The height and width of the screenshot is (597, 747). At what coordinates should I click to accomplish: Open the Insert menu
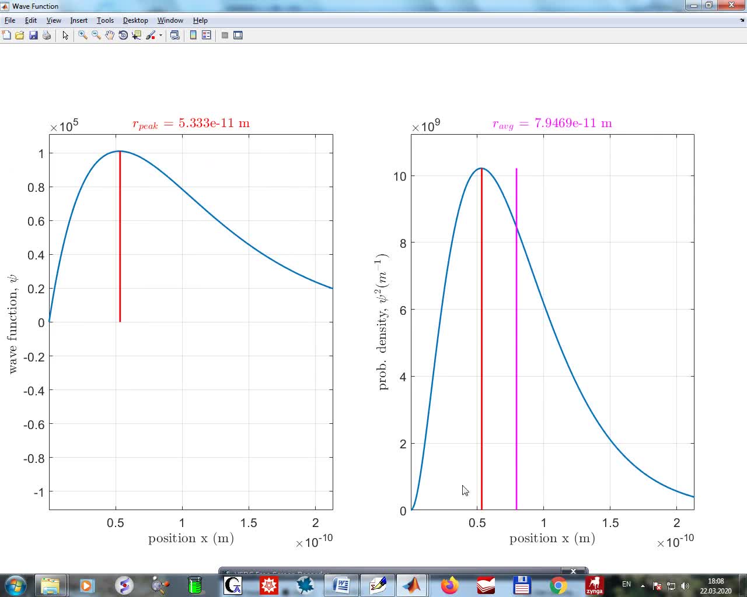(x=79, y=20)
